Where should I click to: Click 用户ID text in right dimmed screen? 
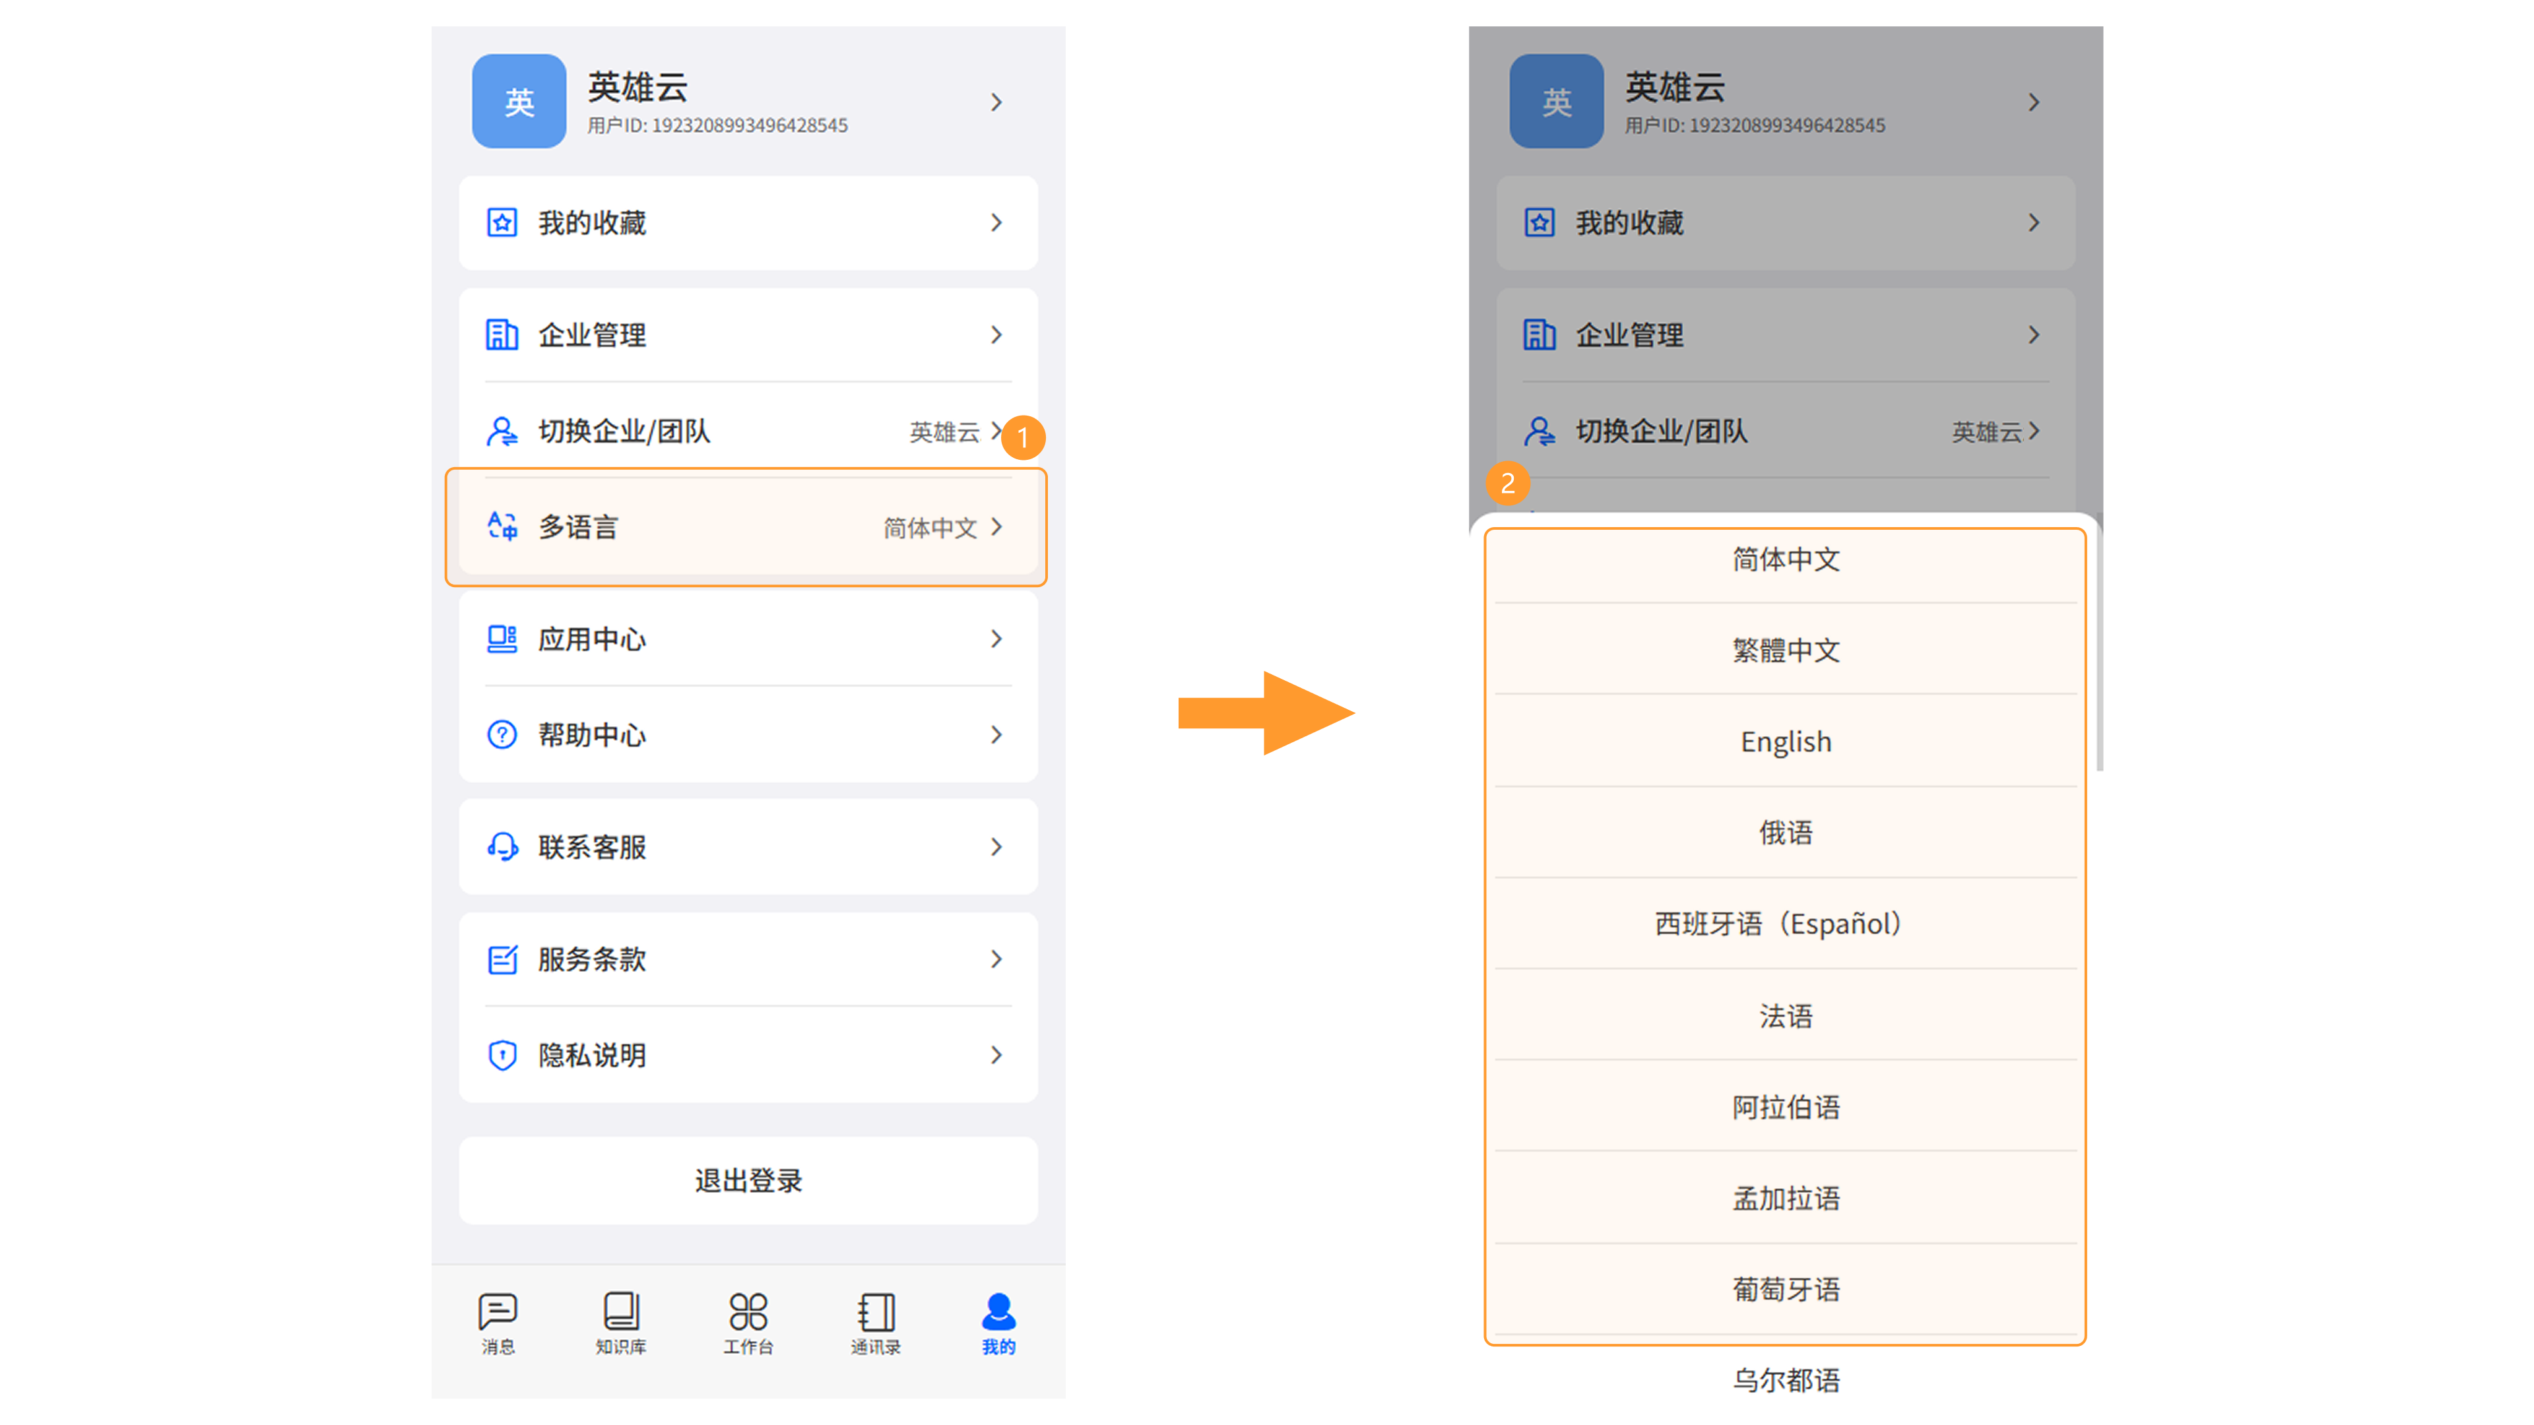pos(1755,126)
